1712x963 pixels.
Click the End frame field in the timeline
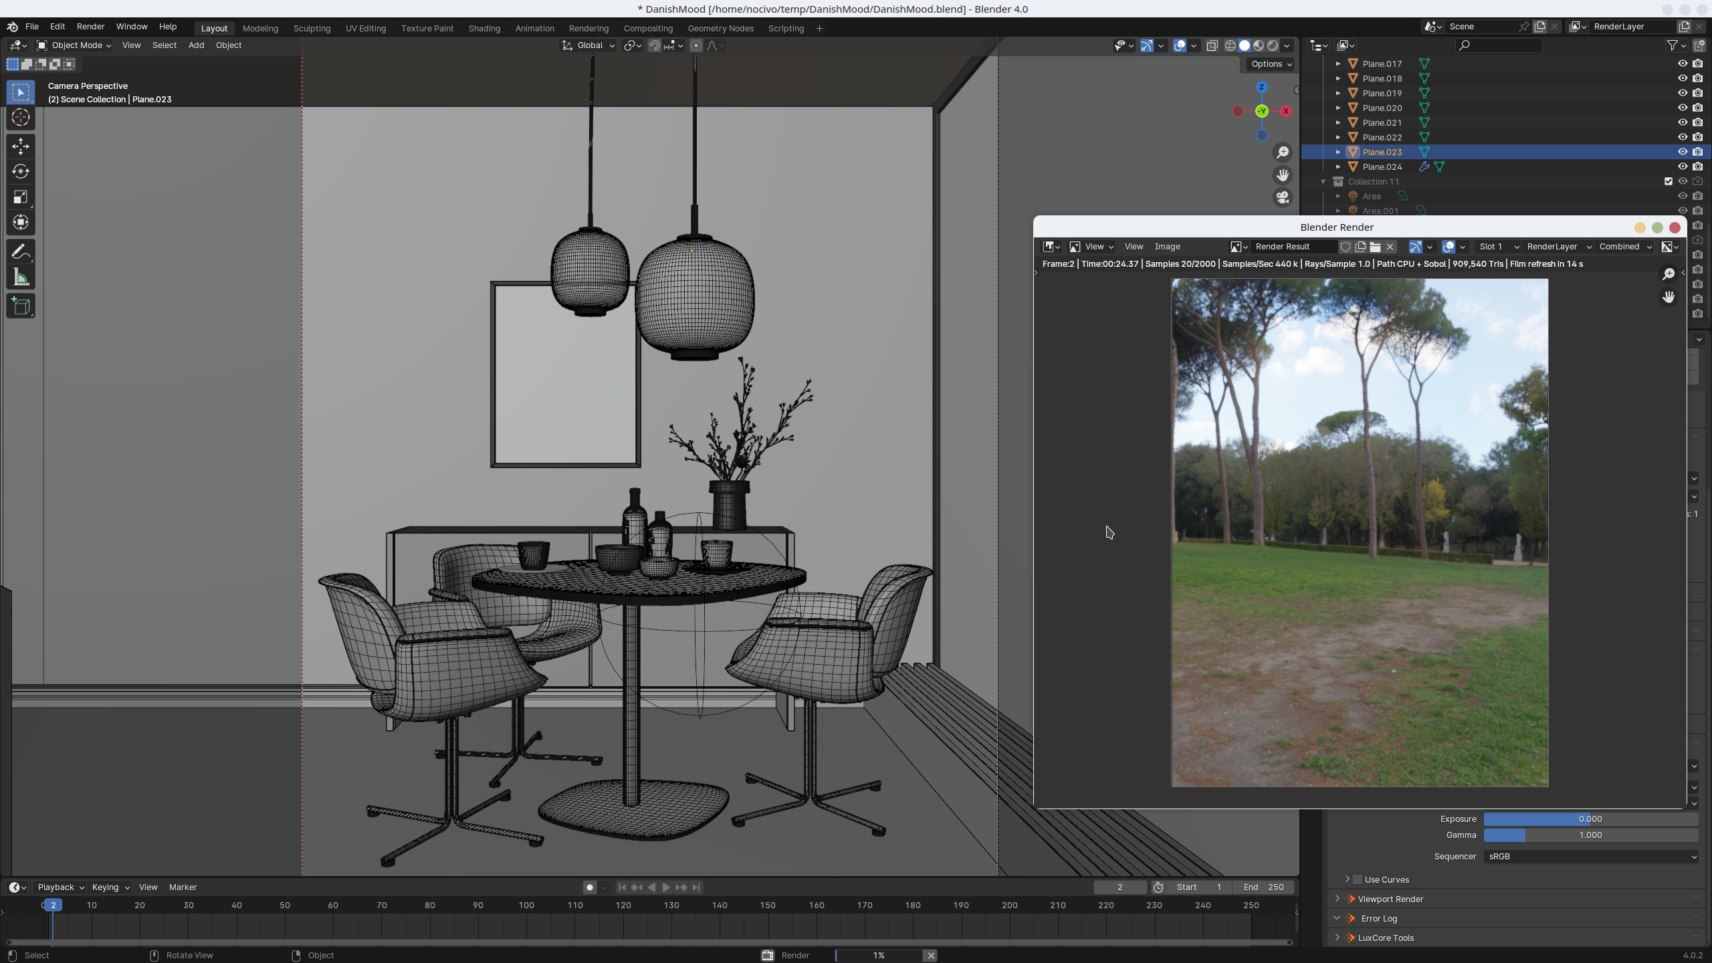(1263, 887)
